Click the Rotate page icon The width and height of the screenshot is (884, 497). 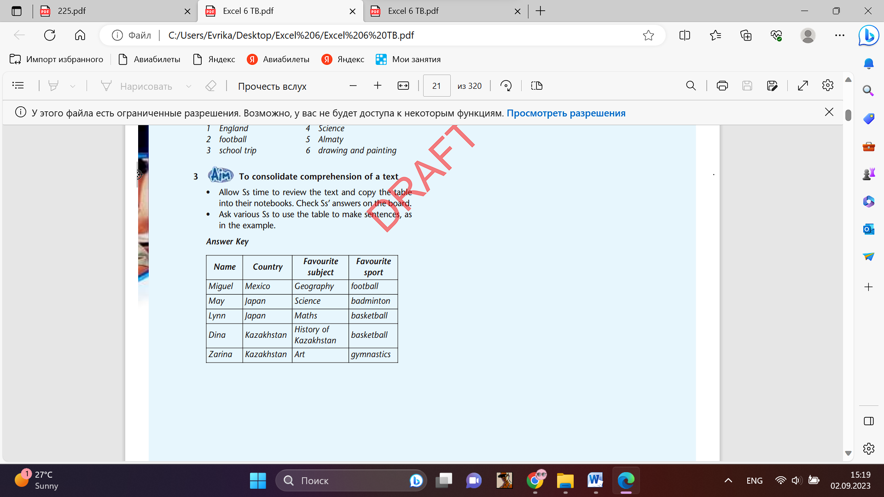[x=506, y=86]
